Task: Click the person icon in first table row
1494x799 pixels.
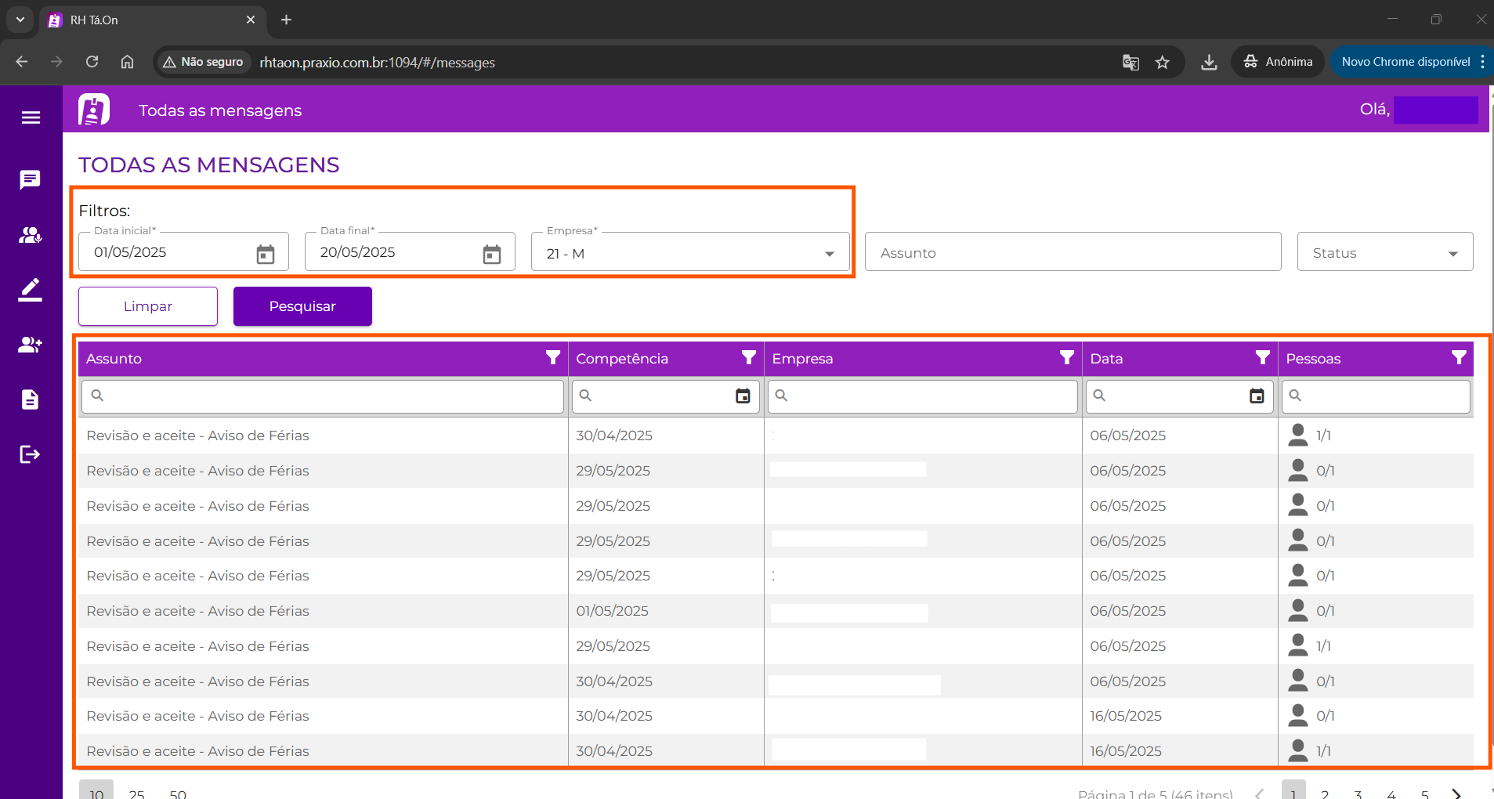Action: tap(1298, 435)
